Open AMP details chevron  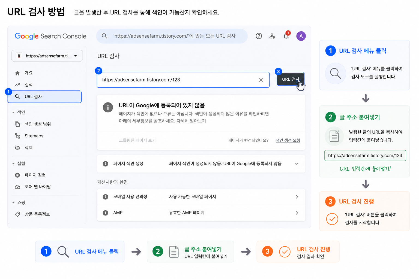[x=297, y=213]
